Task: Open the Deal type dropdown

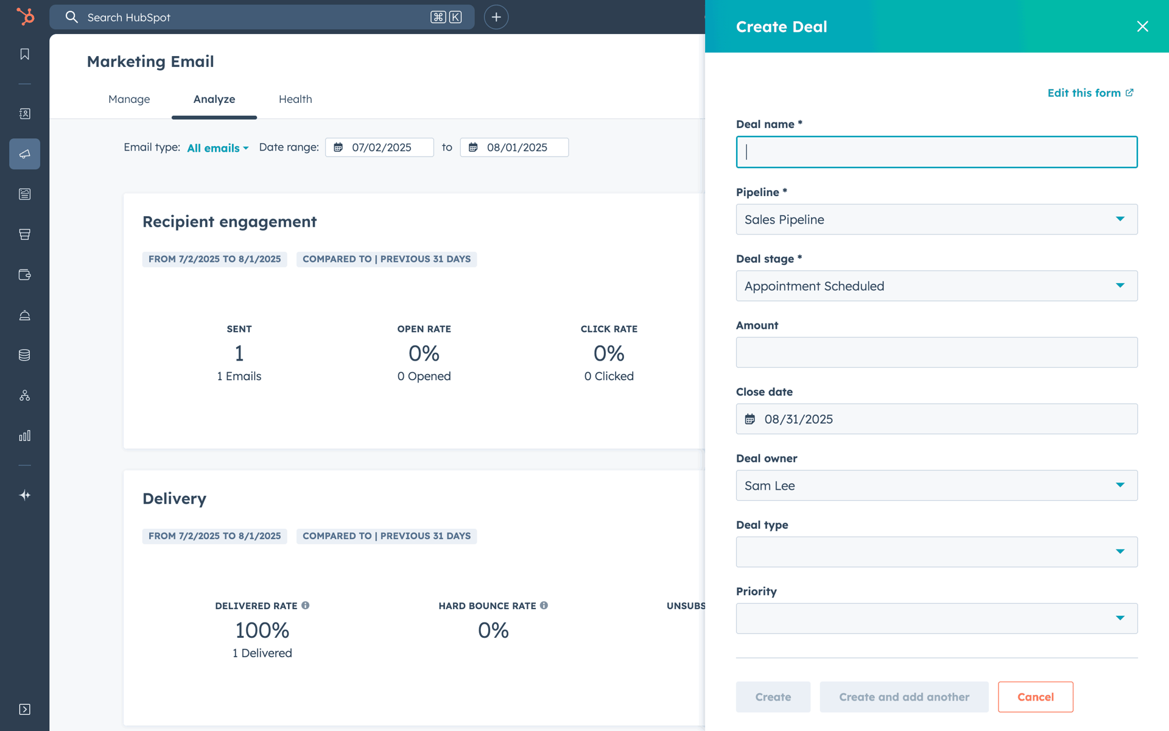Action: [936, 552]
